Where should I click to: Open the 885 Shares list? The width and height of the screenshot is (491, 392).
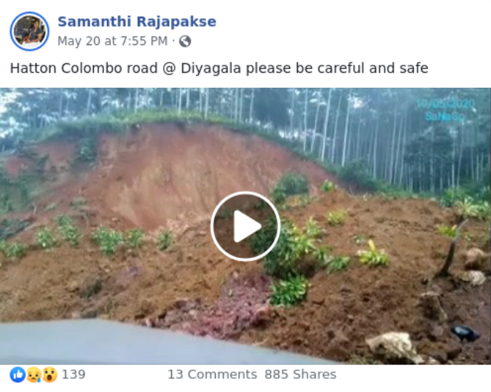(300, 375)
